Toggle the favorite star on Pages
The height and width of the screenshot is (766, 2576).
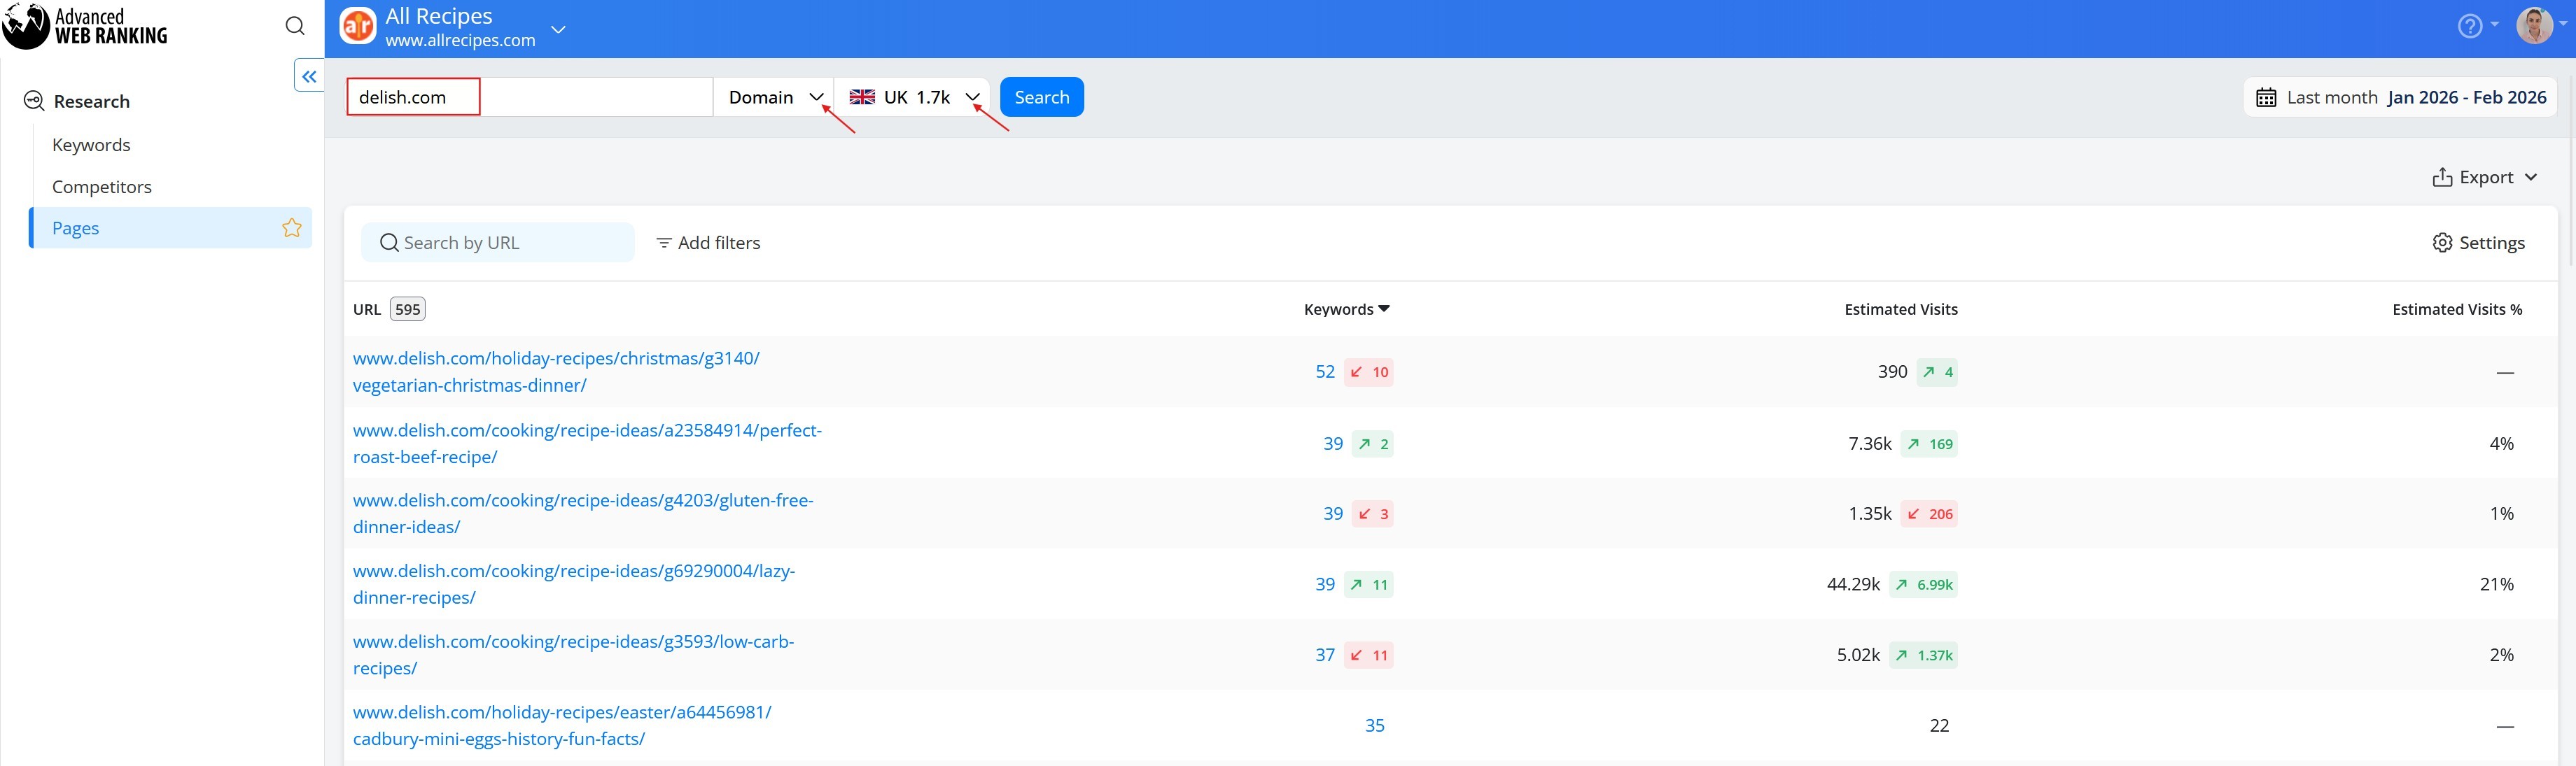[292, 228]
